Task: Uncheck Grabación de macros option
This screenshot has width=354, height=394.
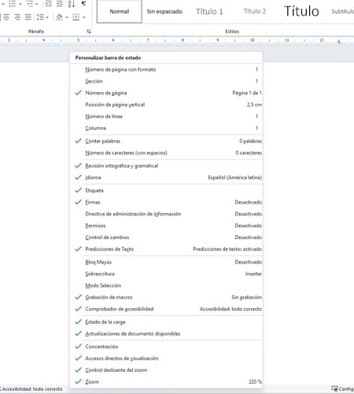Action: pos(167,297)
